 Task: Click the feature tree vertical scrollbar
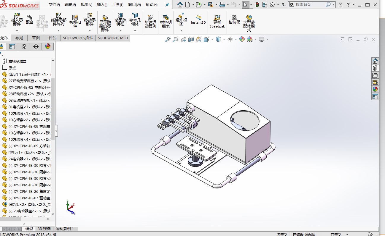pos(53,109)
